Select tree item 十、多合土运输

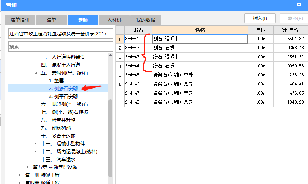pyautogui.click(x=58, y=136)
